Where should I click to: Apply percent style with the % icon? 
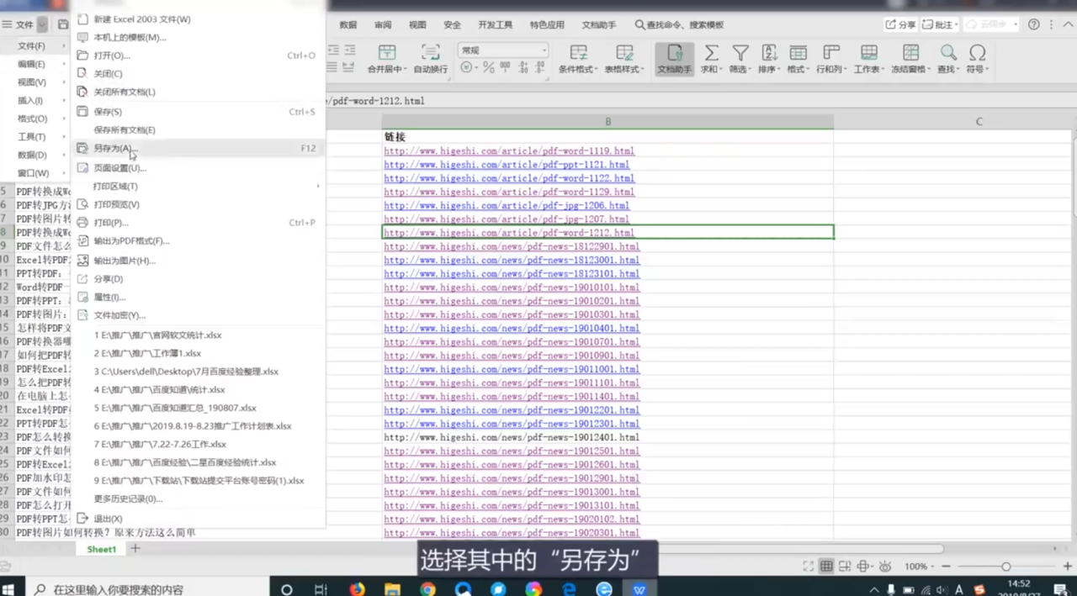click(489, 68)
